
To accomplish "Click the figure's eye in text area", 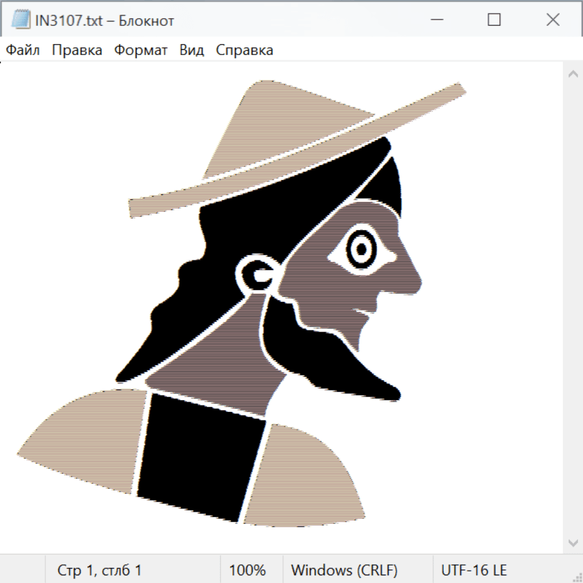I will [361, 249].
